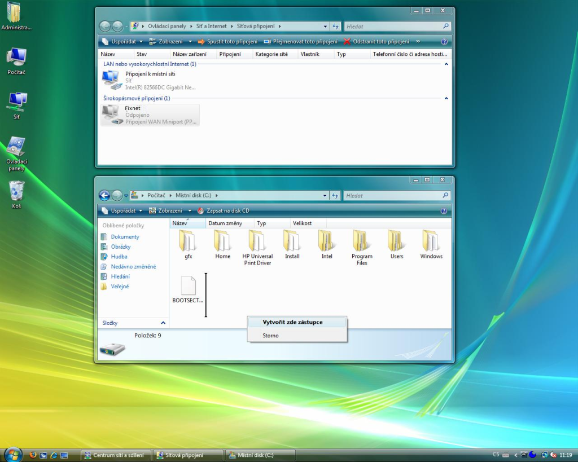Switch to Místní disk (C:) taskbar button
The image size is (578, 462).
pos(260,455)
